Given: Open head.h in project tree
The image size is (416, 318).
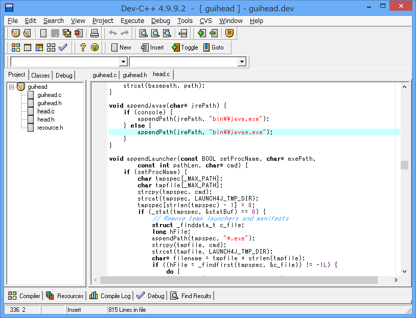Looking at the screenshot, I should point(46,119).
